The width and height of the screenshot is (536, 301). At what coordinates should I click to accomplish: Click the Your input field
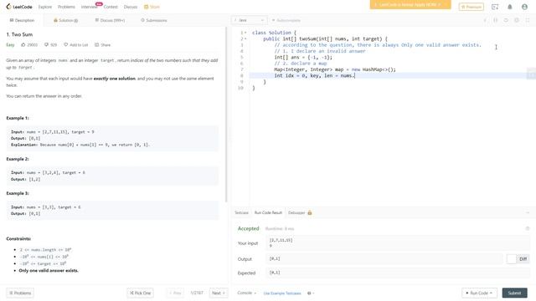(x=397, y=243)
